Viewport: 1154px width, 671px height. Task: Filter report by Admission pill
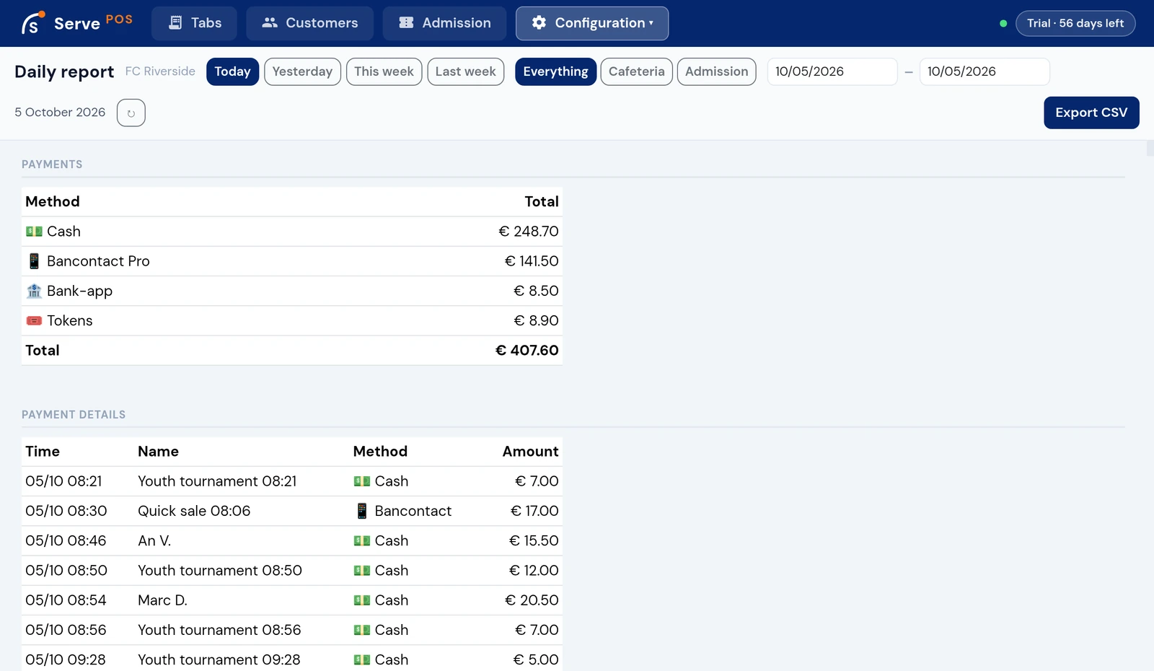pos(716,71)
